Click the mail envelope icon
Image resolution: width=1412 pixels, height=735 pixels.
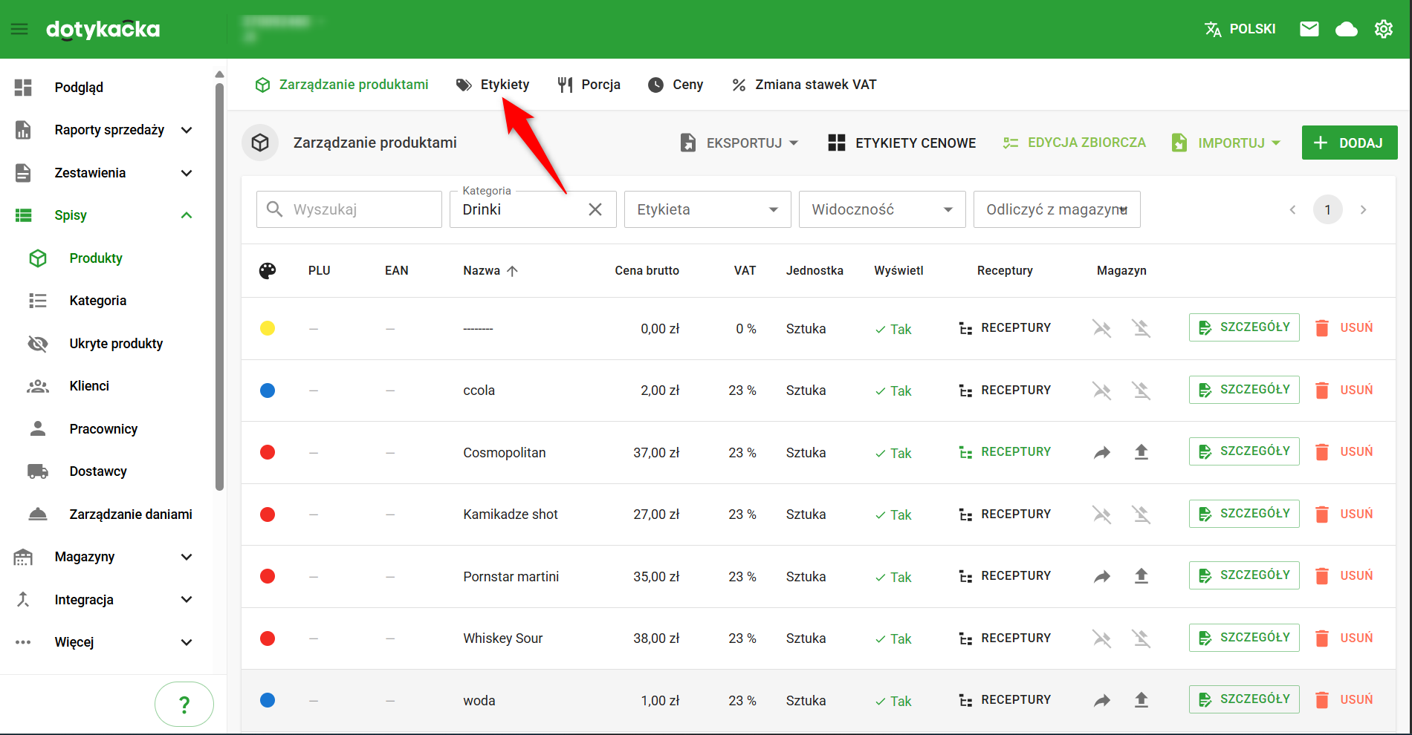click(x=1309, y=29)
